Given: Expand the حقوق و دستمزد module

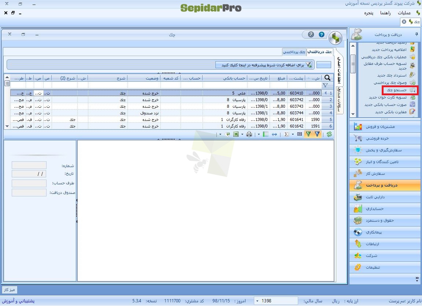Looking at the screenshot, I should 385,220.
